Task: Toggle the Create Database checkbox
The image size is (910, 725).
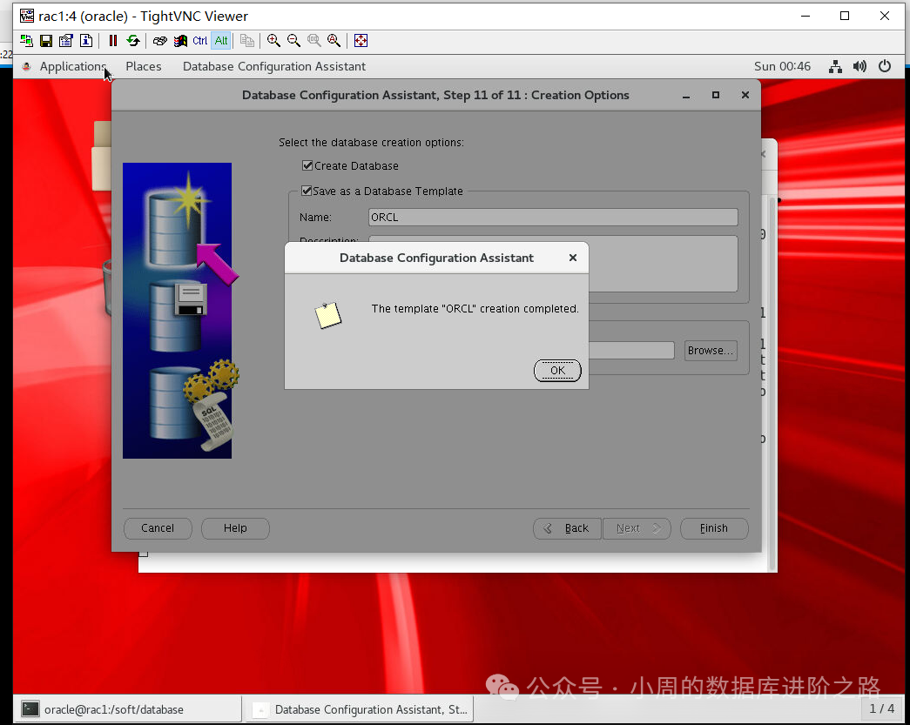Action: 307,166
